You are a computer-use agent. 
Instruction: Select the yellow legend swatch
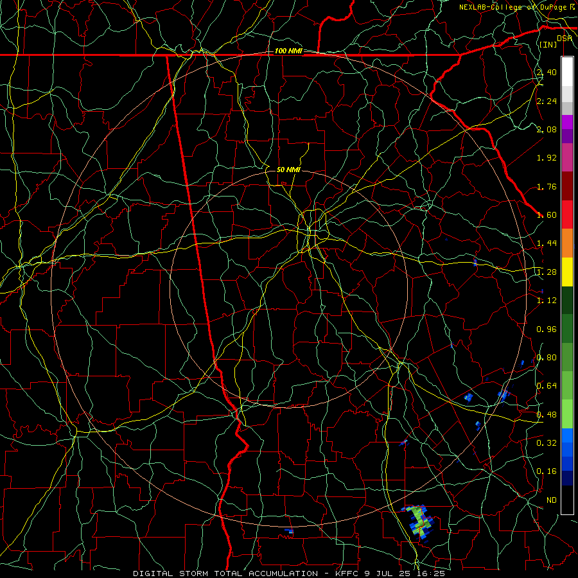pos(567,272)
